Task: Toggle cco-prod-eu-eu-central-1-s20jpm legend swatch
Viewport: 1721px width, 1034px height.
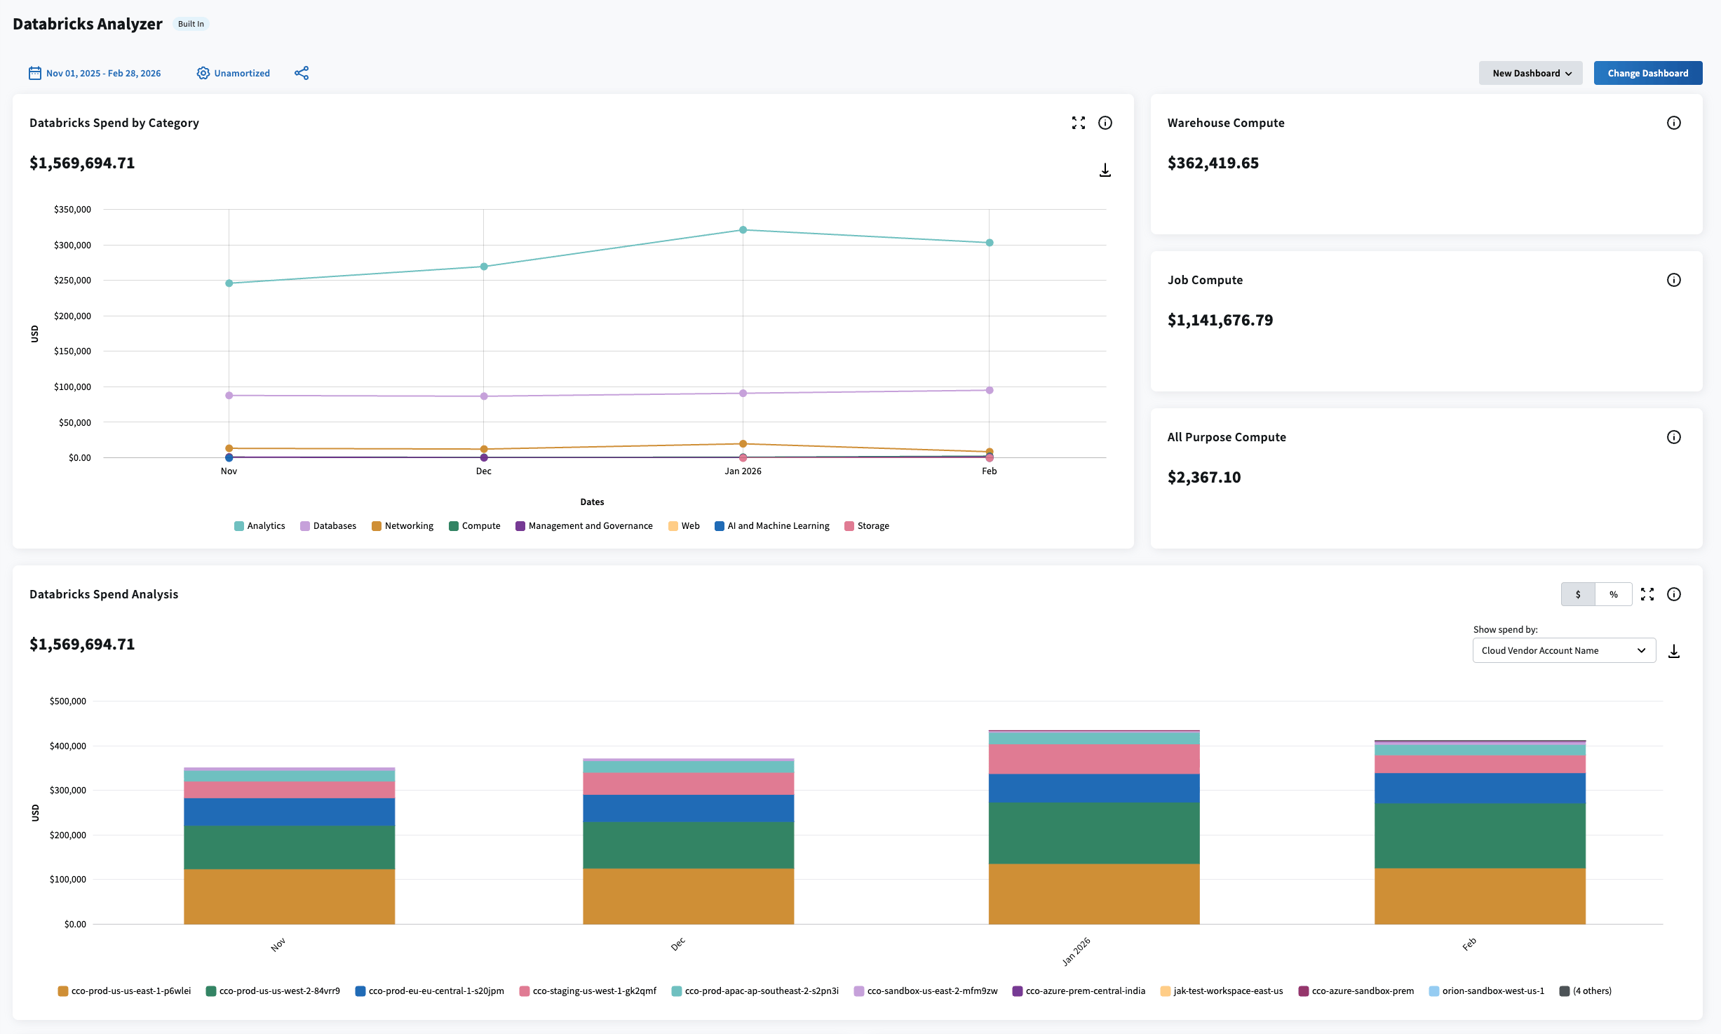Action: point(360,991)
